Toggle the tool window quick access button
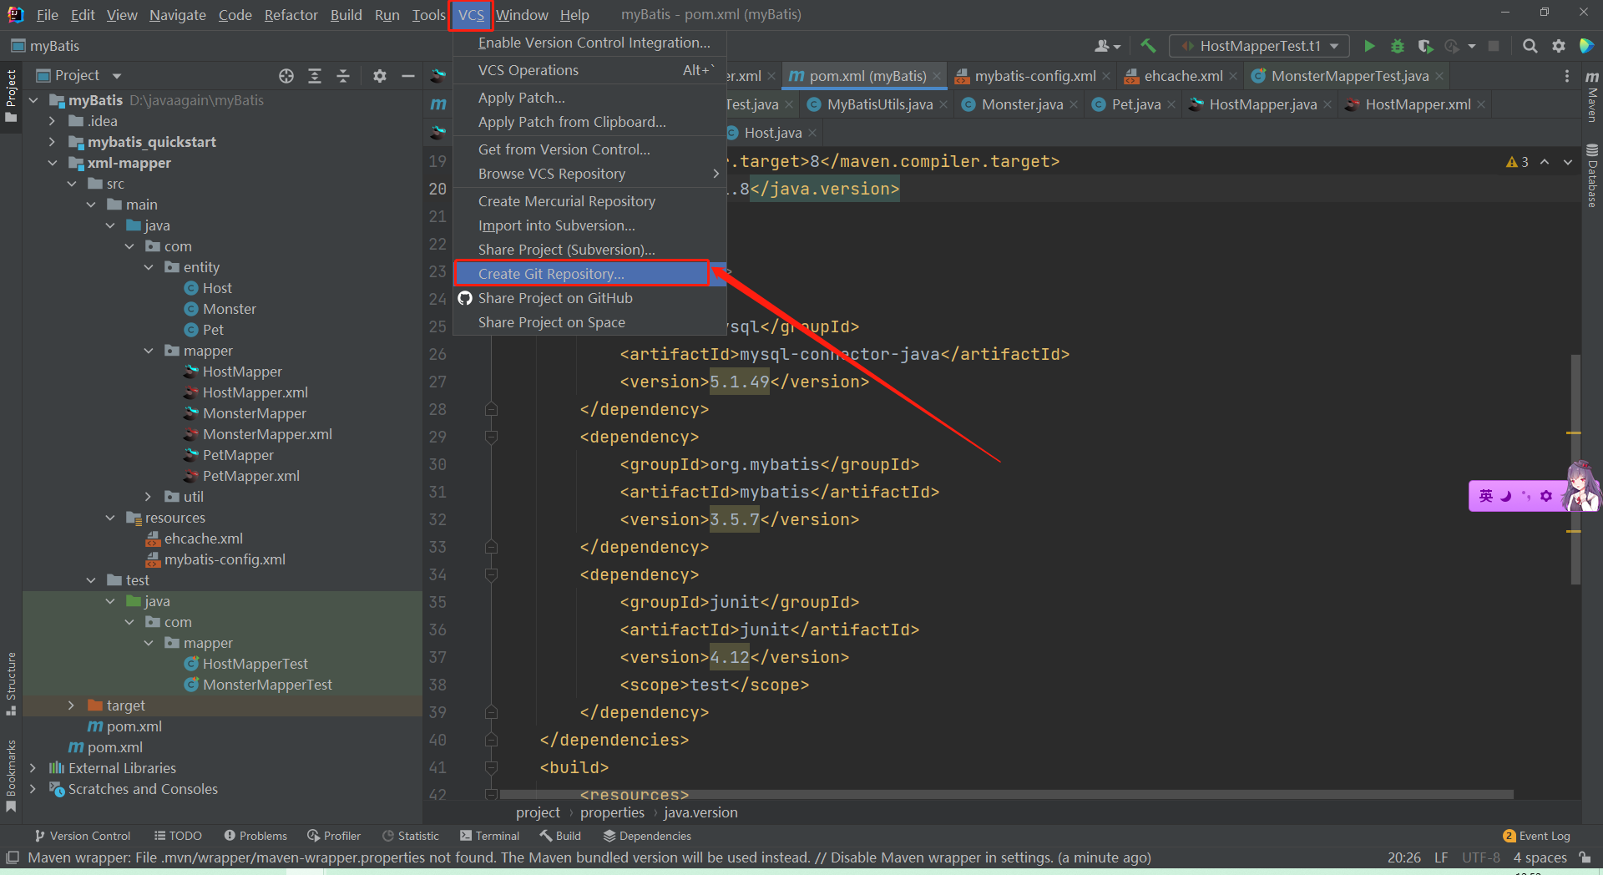This screenshot has height=875, width=1603. pyautogui.click(x=12, y=857)
